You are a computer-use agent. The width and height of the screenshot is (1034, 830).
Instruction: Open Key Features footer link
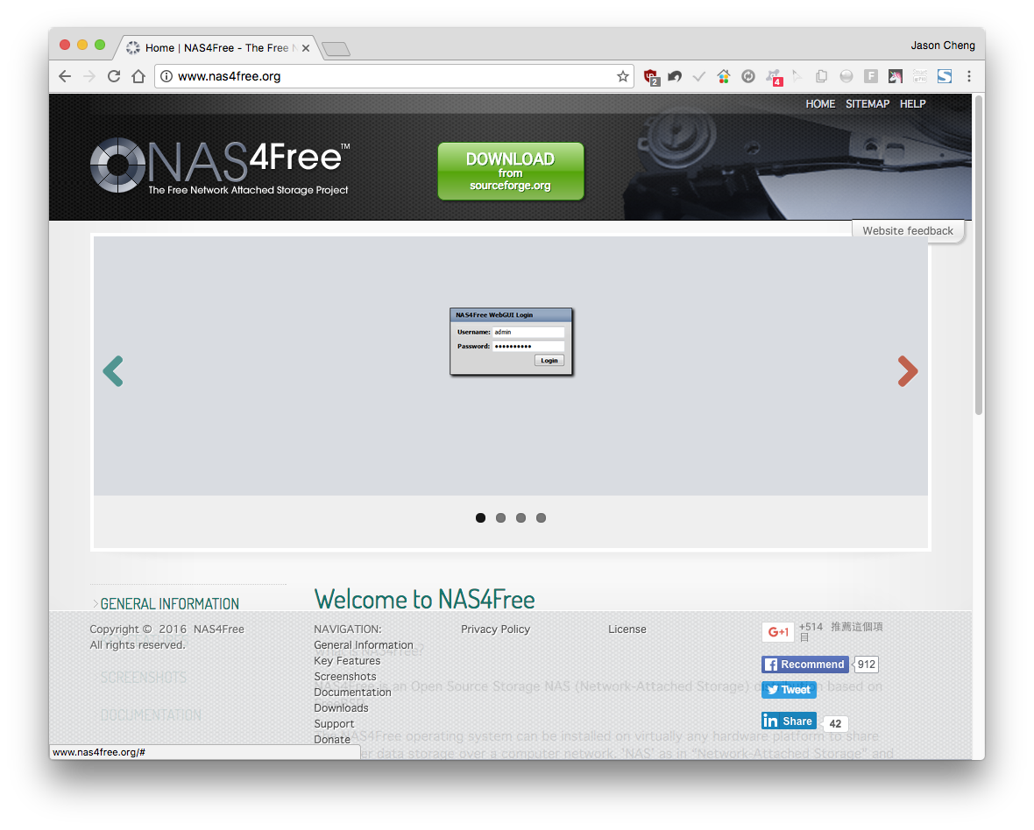(347, 661)
